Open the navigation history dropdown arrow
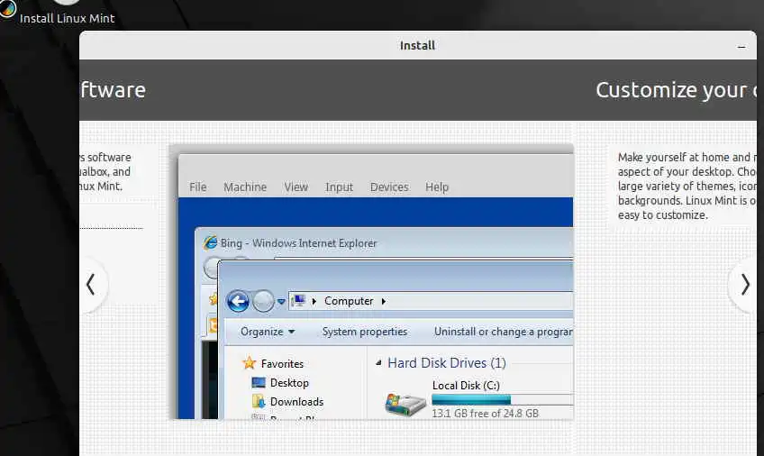Screen dimensions: 764x456 coord(281,302)
